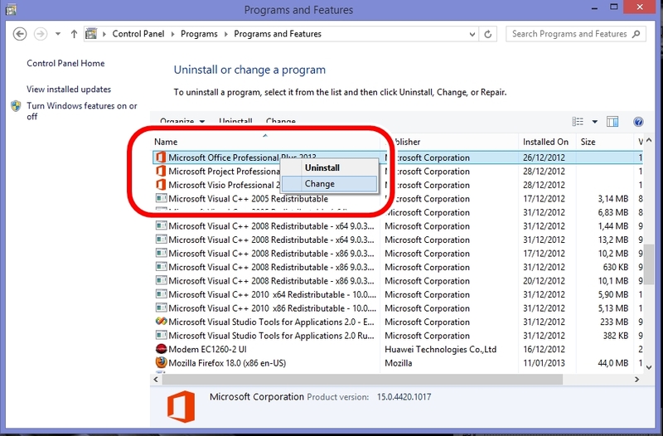Expand the address bar history dropdown

(472, 34)
